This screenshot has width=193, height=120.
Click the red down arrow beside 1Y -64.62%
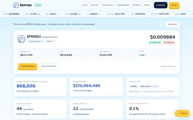pos(100,14)
